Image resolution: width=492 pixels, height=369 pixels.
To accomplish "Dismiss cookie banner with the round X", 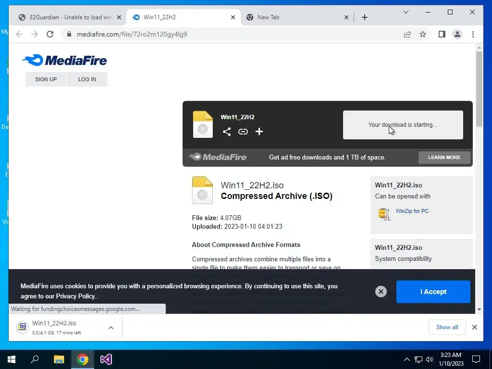I will point(381,292).
